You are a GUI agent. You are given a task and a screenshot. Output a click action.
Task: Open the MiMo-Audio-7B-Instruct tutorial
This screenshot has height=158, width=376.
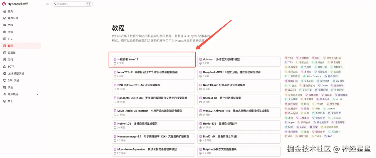(x=153, y=113)
